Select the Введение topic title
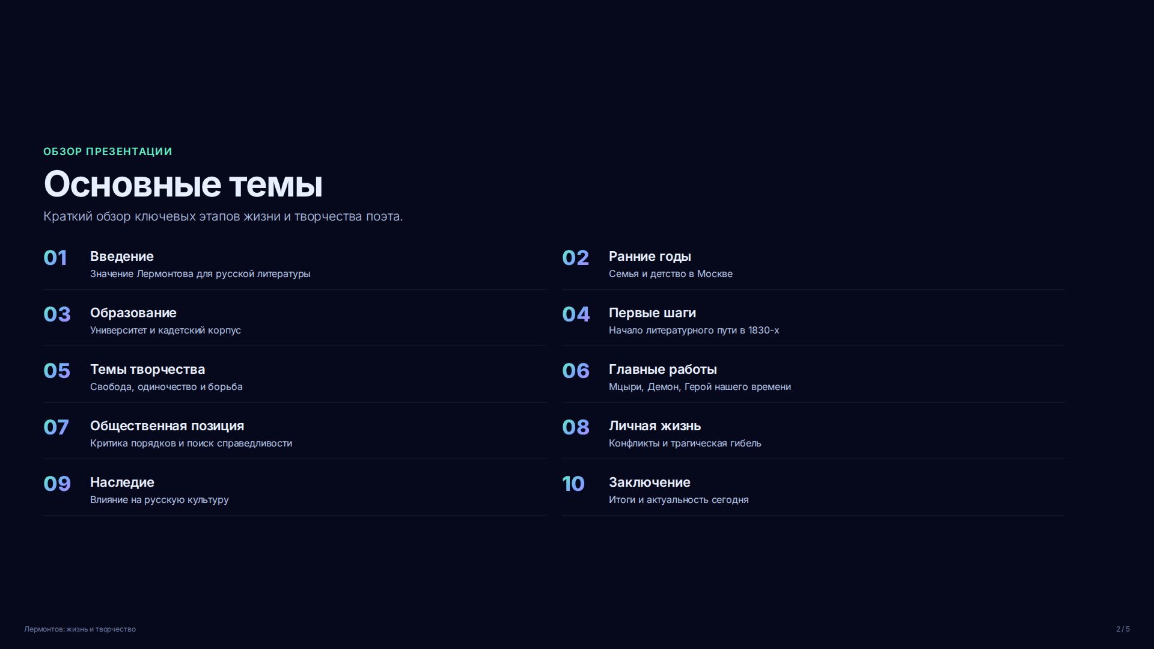Image resolution: width=1154 pixels, height=649 pixels. pos(122,257)
